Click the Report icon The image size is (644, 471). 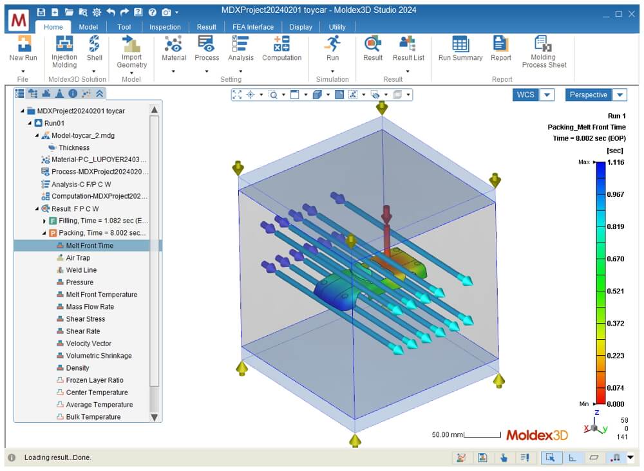(500, 44)
